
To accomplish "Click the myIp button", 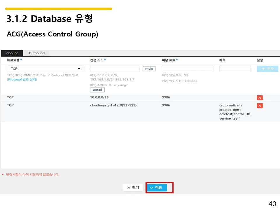I will (149, 69).
